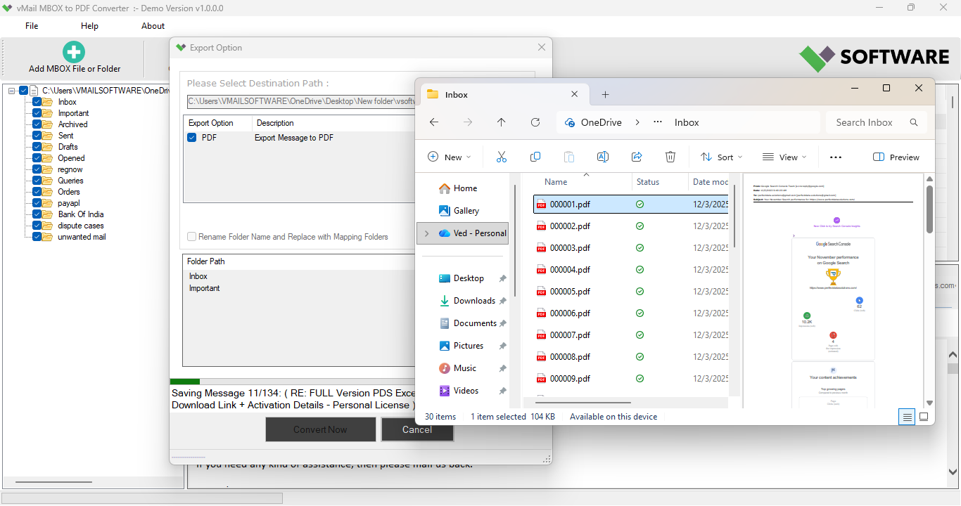Select the Cut icon in Explorer toolbar
961x506 pixels.
(501, 156)
